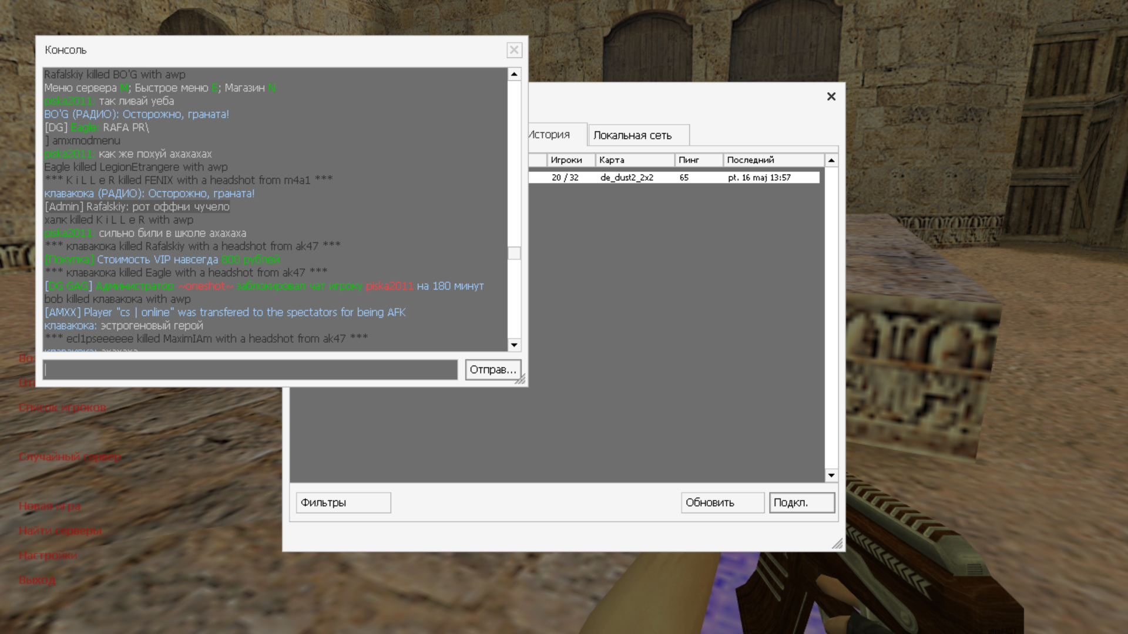
Task: Click line 'клавакока (РАДИО): Осторожно, граната!'
Action: [149, 194]
